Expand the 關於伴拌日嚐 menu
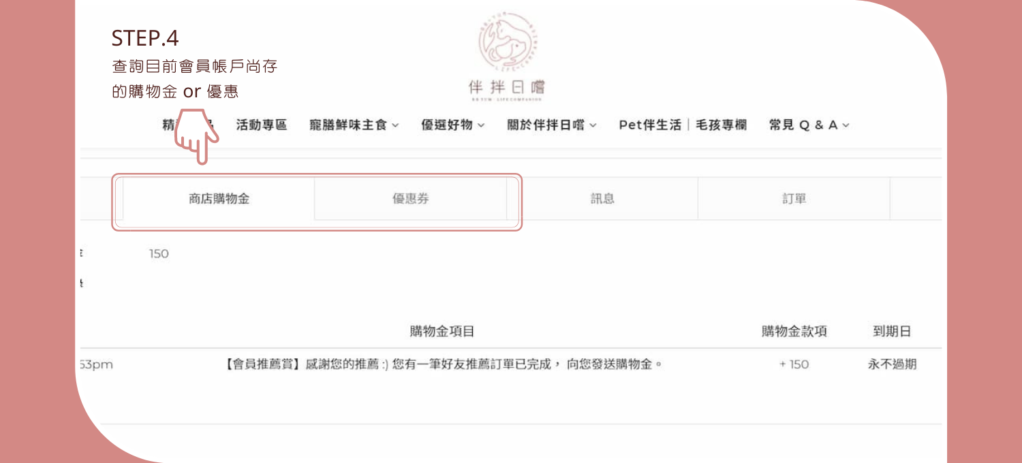 551,125
